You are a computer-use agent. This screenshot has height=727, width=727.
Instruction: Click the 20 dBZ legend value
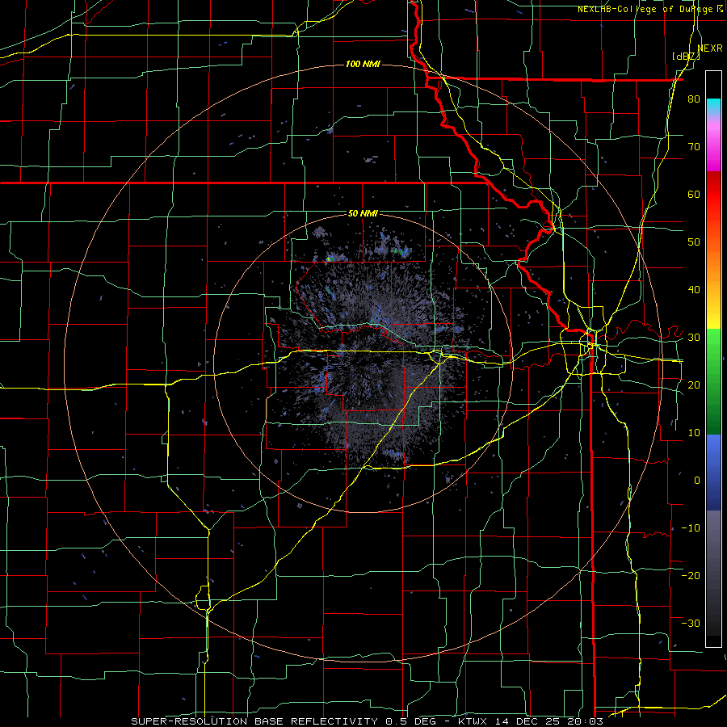click(694, 385)
